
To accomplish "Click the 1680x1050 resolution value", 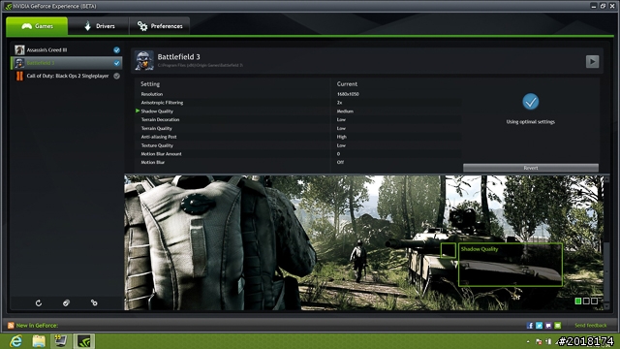I will click(348, 94).
